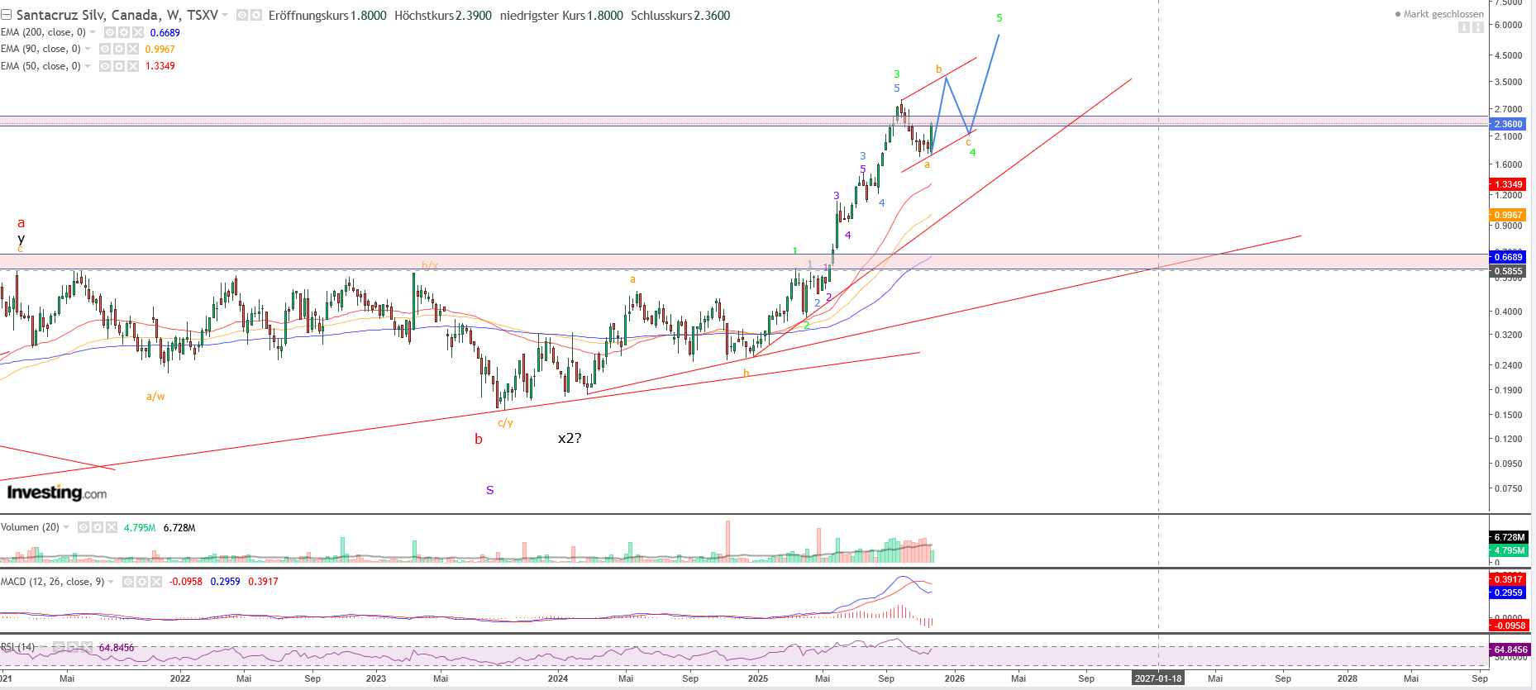Click the Santacruz Silv symbol title

(x=116, y=15)
